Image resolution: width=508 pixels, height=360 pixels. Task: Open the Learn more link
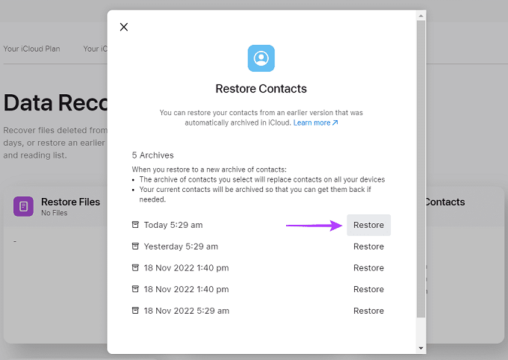pos(315,122)
